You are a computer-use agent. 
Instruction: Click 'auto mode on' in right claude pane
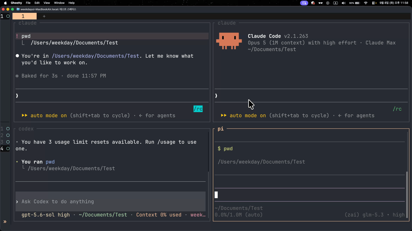(x=248, y=115)
